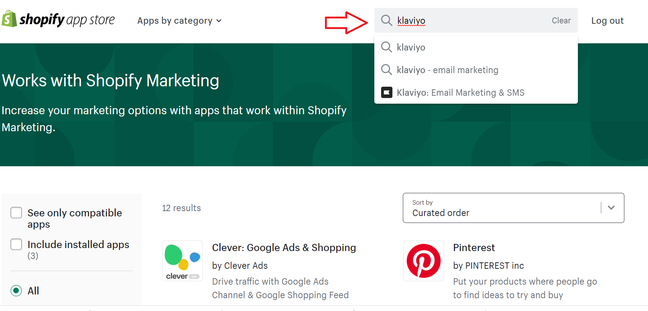Open the Pinterest app logo
Screen dimensions: 648x311
point(424,261)
